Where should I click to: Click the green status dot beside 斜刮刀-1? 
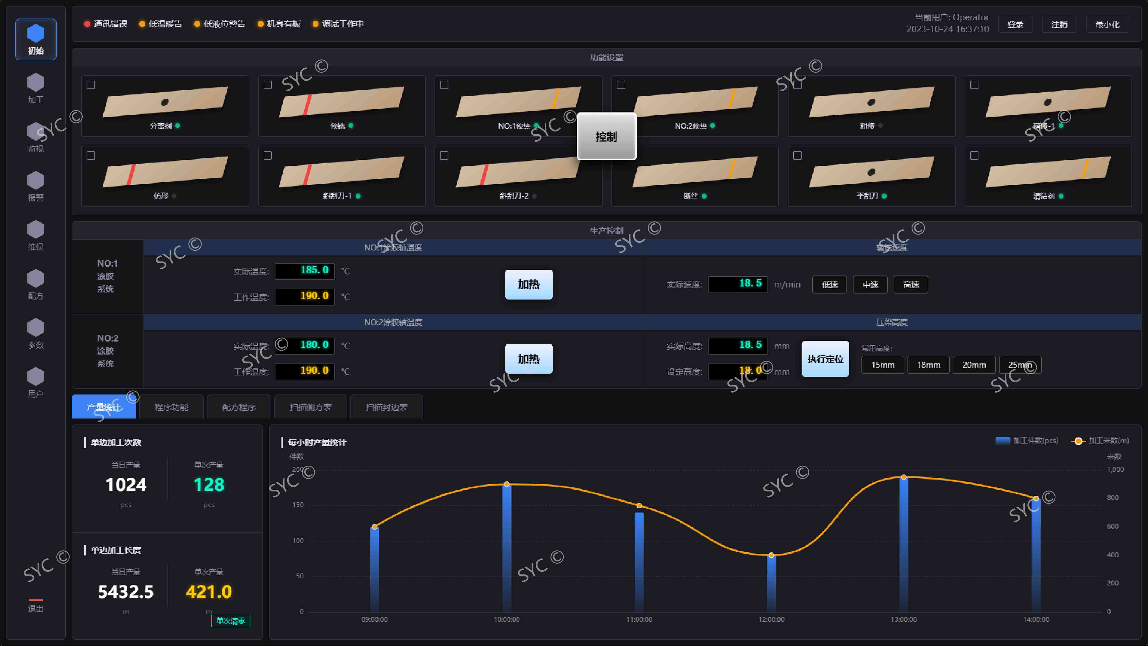[358, 196]
